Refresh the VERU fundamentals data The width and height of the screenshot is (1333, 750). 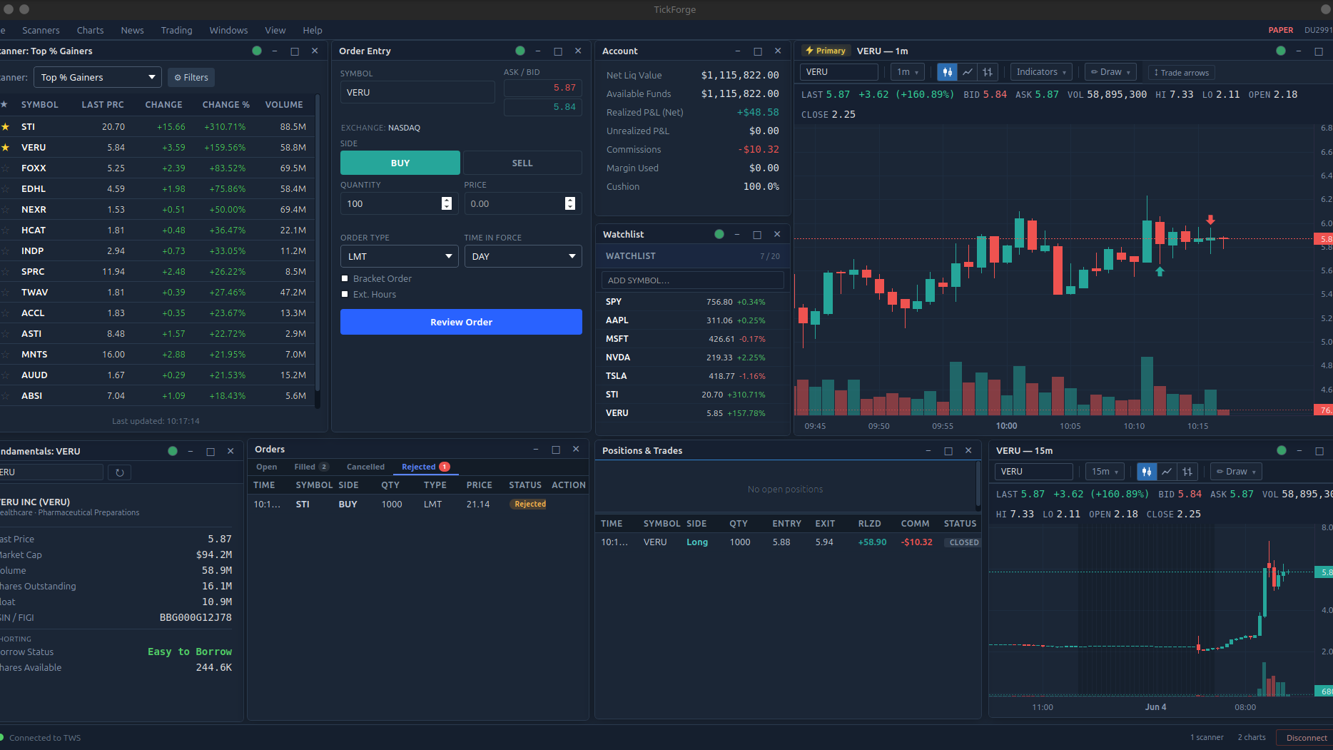[x=119, y=472]
